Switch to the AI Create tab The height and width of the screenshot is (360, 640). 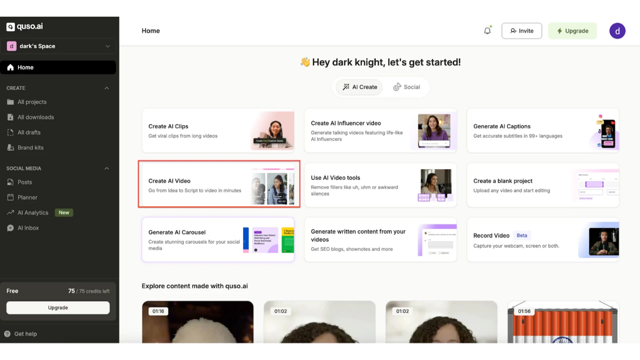tap(359, 87)
